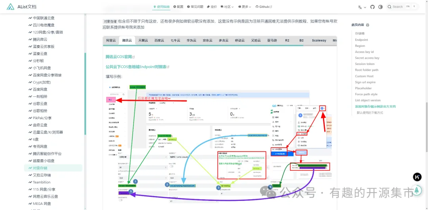
Task: Open PikPak/分享 in the sidebar
Action: pos(42,118)
